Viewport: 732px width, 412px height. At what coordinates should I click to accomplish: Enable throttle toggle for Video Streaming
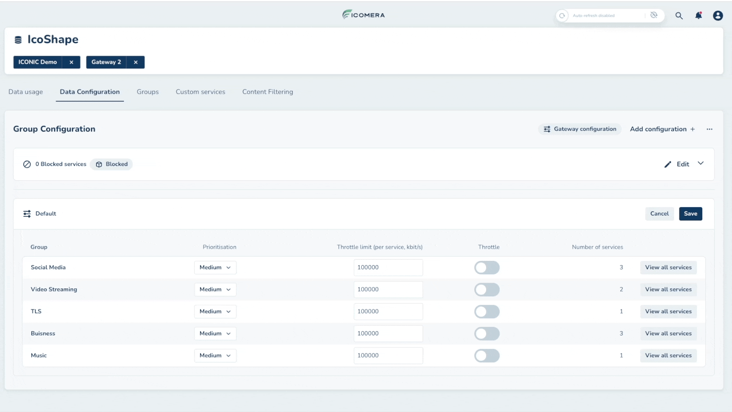486,289
